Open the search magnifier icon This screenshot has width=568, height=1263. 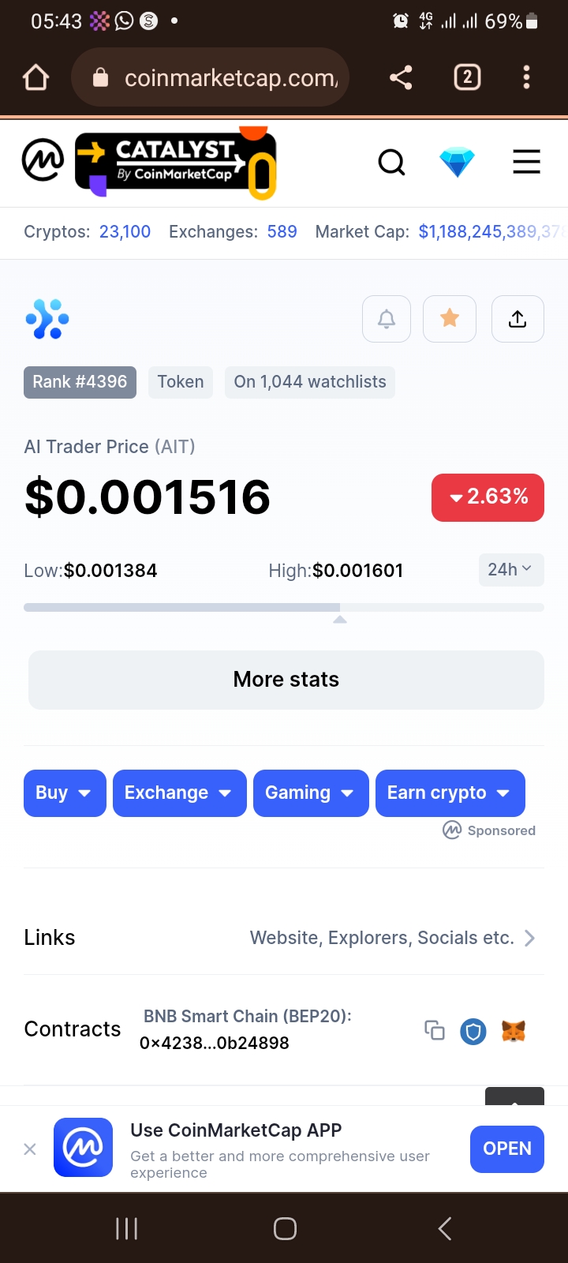tap(391, 163)
